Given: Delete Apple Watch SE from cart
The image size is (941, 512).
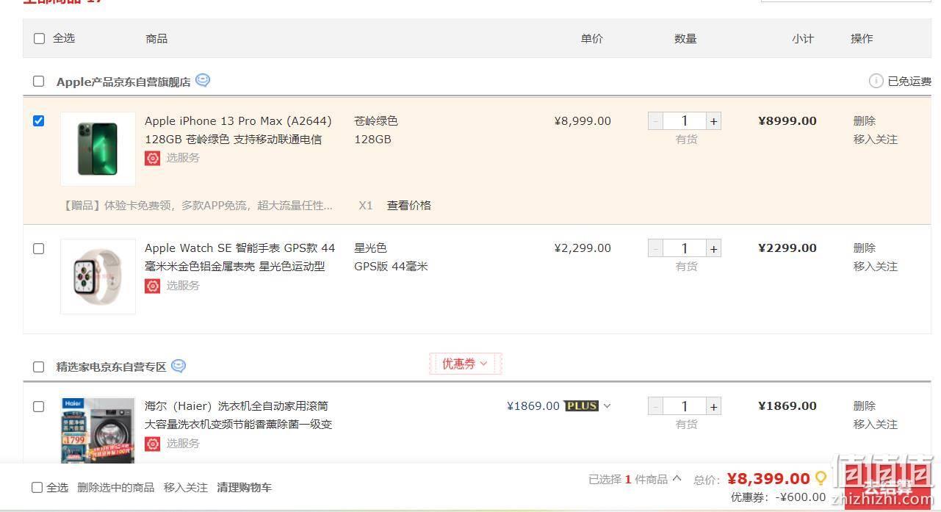Looking at the screenshot, I should pos(864,248).
